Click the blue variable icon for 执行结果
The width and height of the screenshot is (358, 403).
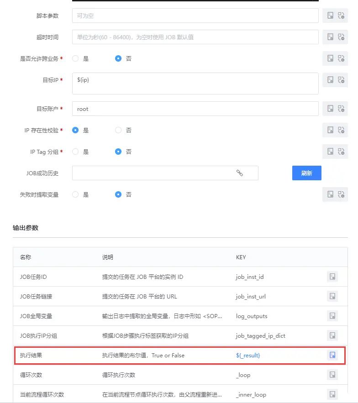(x=332, y=355)
